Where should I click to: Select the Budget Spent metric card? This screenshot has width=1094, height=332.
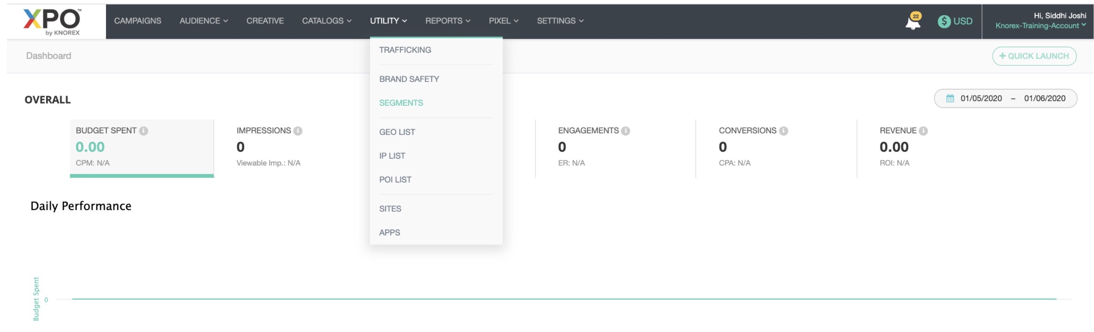tap(141, 147)
